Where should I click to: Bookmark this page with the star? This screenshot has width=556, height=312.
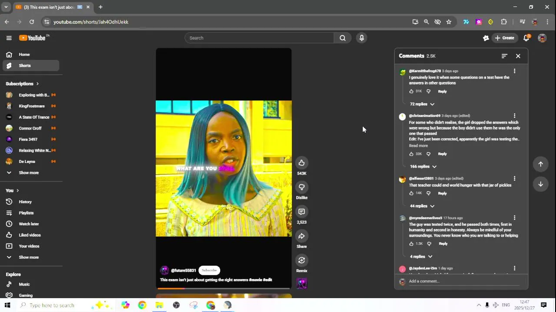(x=449, y=22)
